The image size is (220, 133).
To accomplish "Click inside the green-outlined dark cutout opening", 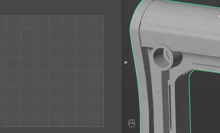I will pos(205,101).
